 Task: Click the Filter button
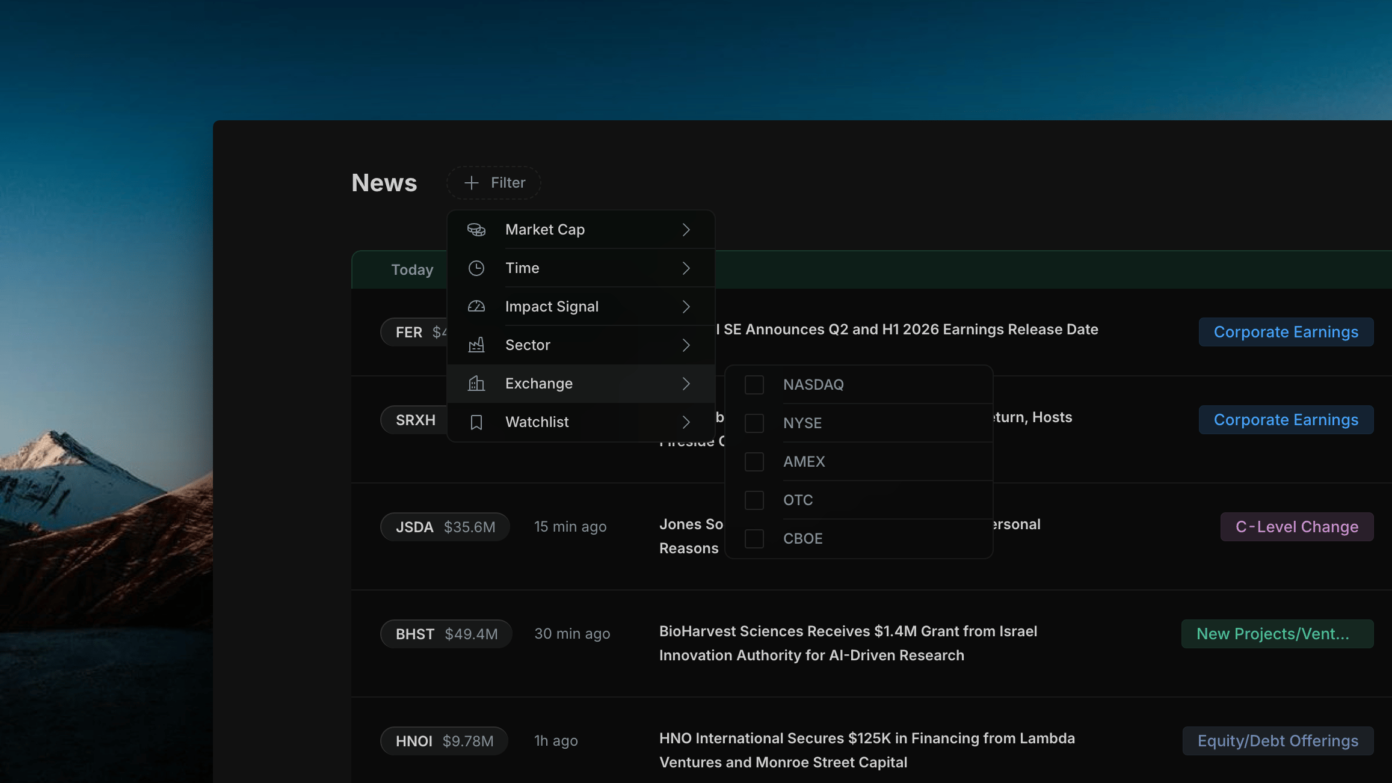pos(494,183)
